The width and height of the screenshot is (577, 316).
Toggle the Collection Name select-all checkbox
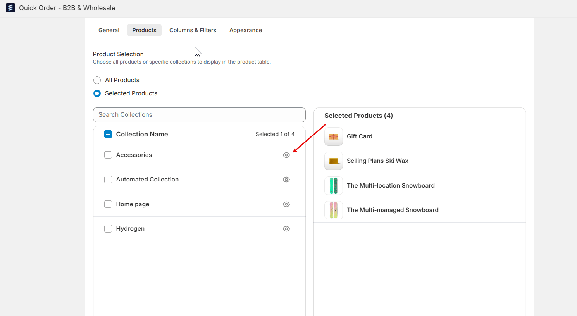point(108,134)
